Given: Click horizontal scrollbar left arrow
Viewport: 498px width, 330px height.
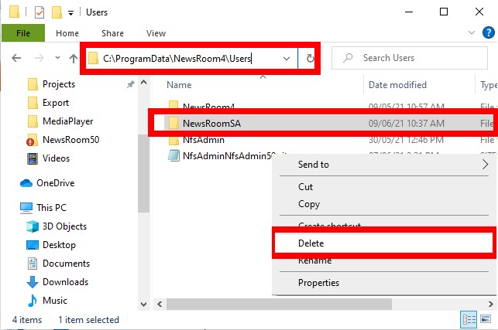Looking at the screenshot, I should 160,304.
